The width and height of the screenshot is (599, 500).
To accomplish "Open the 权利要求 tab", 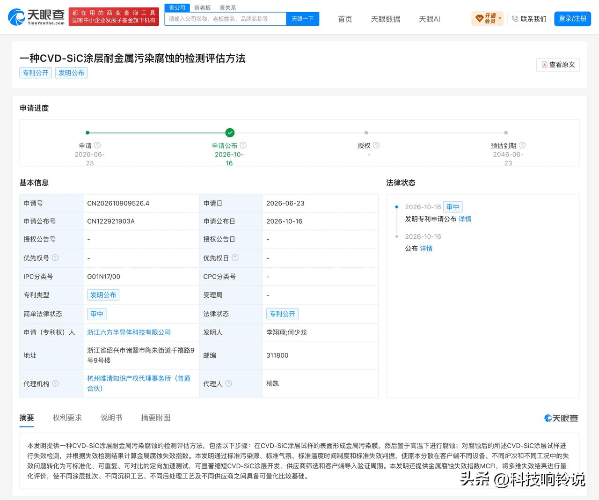I will (67, 418).
